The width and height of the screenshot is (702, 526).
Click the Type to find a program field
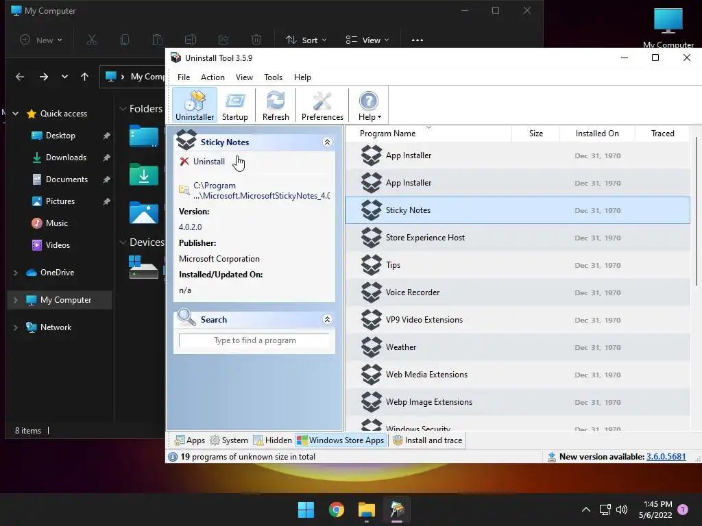(254, 340)
